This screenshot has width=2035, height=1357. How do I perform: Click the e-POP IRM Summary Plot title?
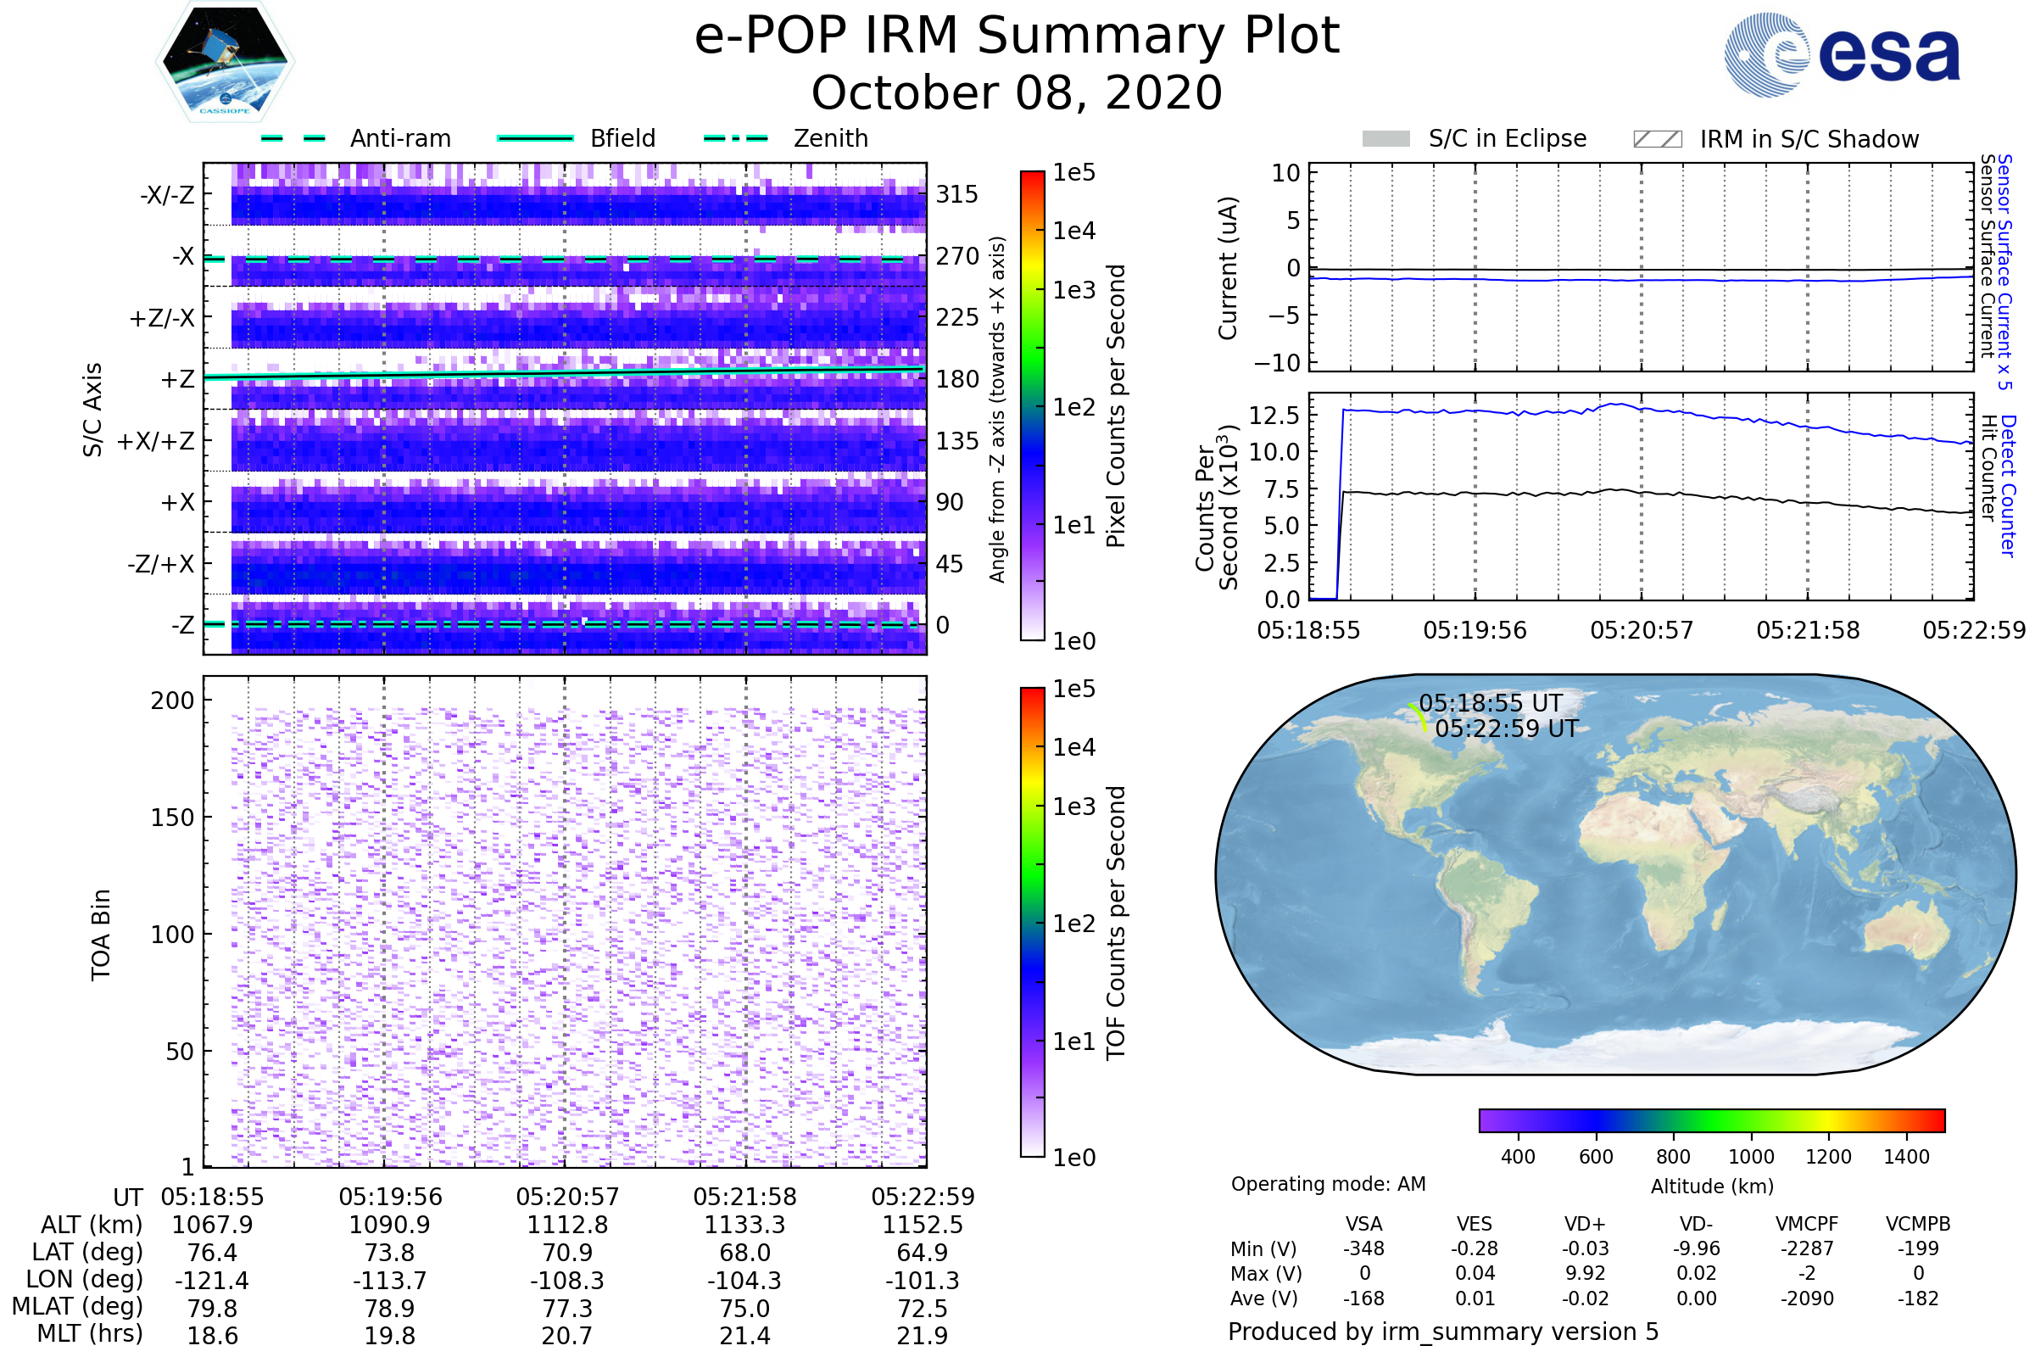tap(1017, 36)
